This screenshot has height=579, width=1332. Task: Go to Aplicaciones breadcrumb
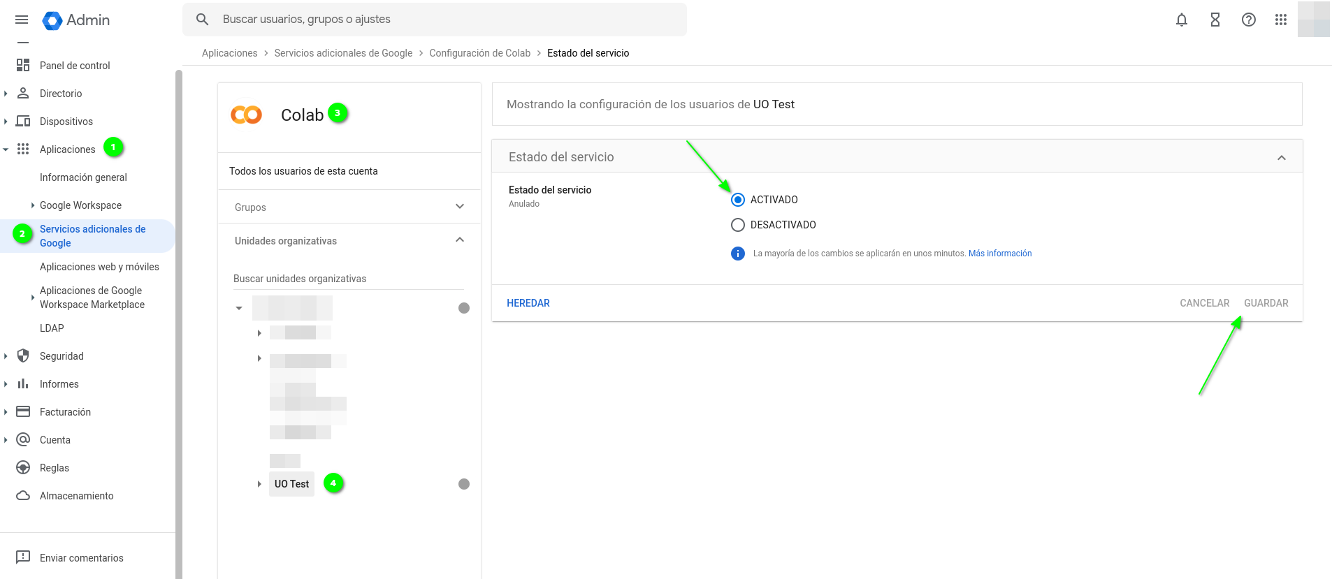pos(230,53)
